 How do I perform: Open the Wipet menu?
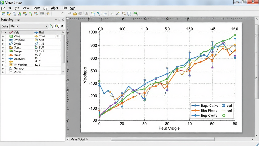click(54, 8)
